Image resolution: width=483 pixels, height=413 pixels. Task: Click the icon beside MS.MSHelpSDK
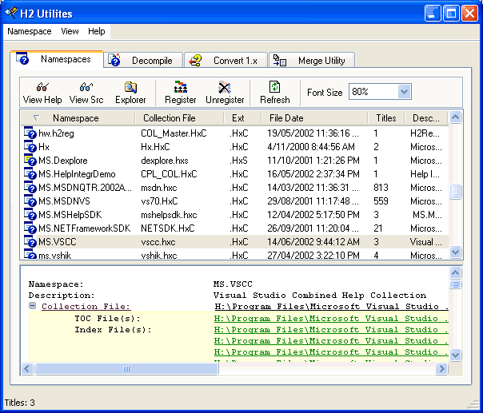point(30,215)
